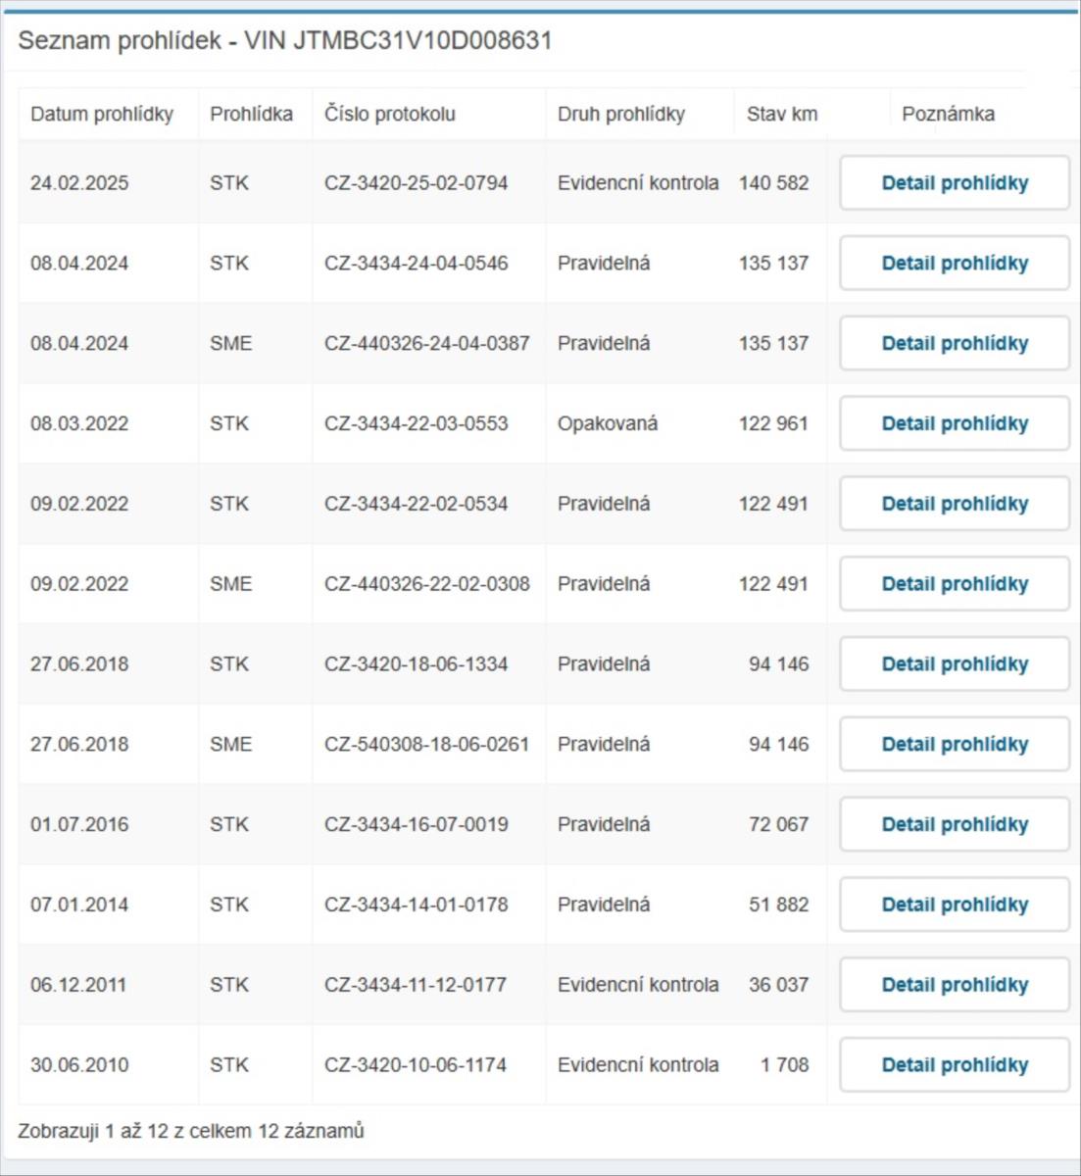Screen dimensions: 1081x1176
Task: Open Detail prohlídky for protocol CZ-3434-24-04-0546
Action: [x=955, y=264]
